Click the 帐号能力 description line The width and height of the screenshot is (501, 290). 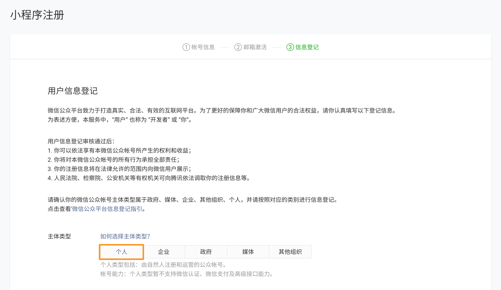187,274
